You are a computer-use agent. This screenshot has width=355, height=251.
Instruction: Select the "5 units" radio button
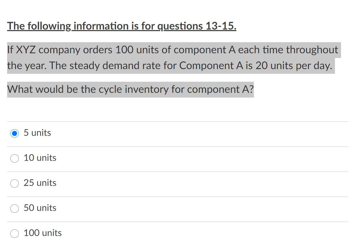(15, 133)
